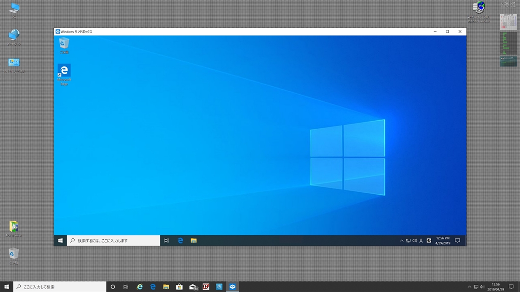Screen dimensions: 520x292
Task: Focus the sandbox taskbar search box
Action: (x=113, y=241)
